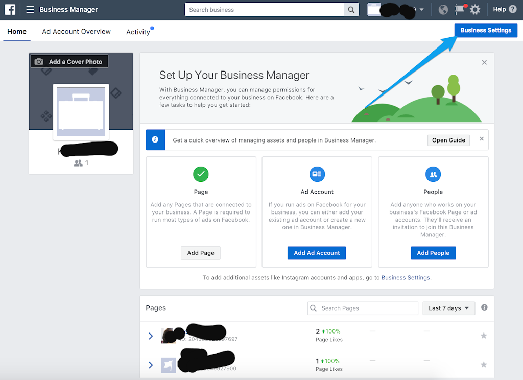
Task: Click the Add People button
Action: 433,253
